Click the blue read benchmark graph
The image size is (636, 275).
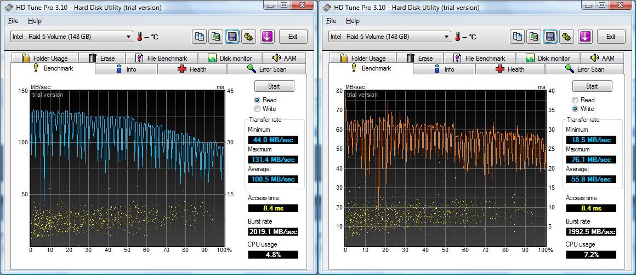[x=127, y=168]
